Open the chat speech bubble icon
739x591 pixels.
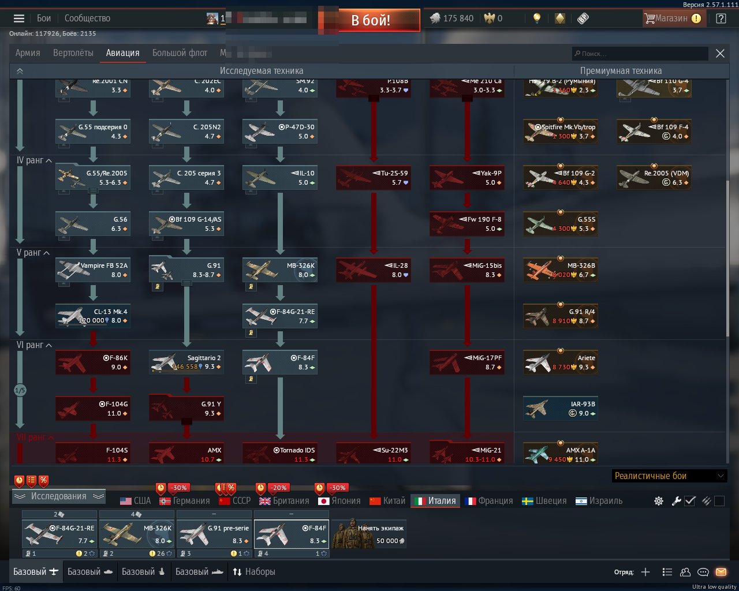[x=703, y=572]
